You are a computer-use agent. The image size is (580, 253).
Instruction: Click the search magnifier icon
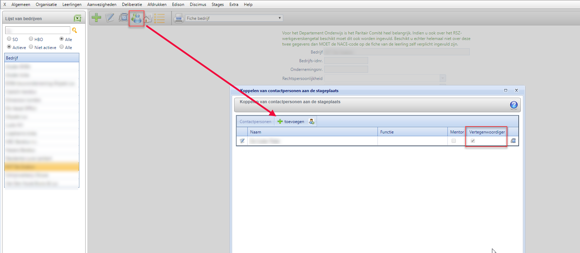74,30
